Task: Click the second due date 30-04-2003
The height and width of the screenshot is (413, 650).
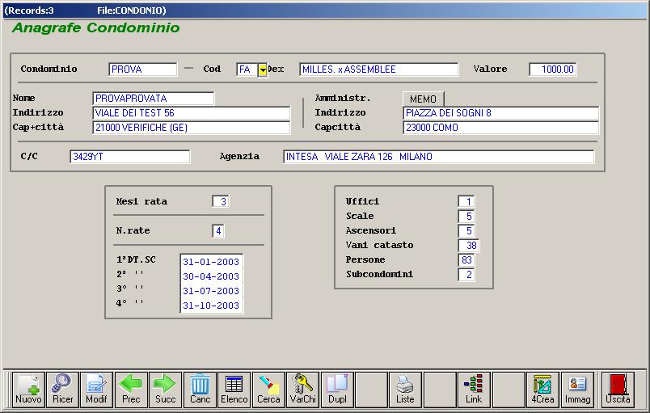Action: click(x=211, y=276)
